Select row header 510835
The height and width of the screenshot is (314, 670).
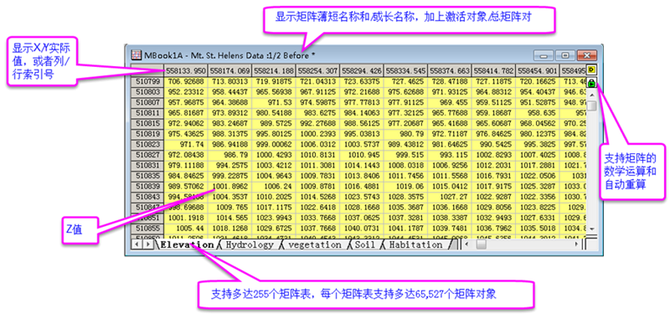(x=147, y=176)
